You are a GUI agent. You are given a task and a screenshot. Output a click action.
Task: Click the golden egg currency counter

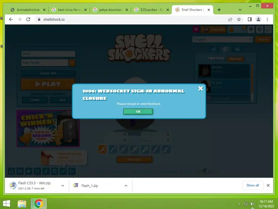coord(237,29)
